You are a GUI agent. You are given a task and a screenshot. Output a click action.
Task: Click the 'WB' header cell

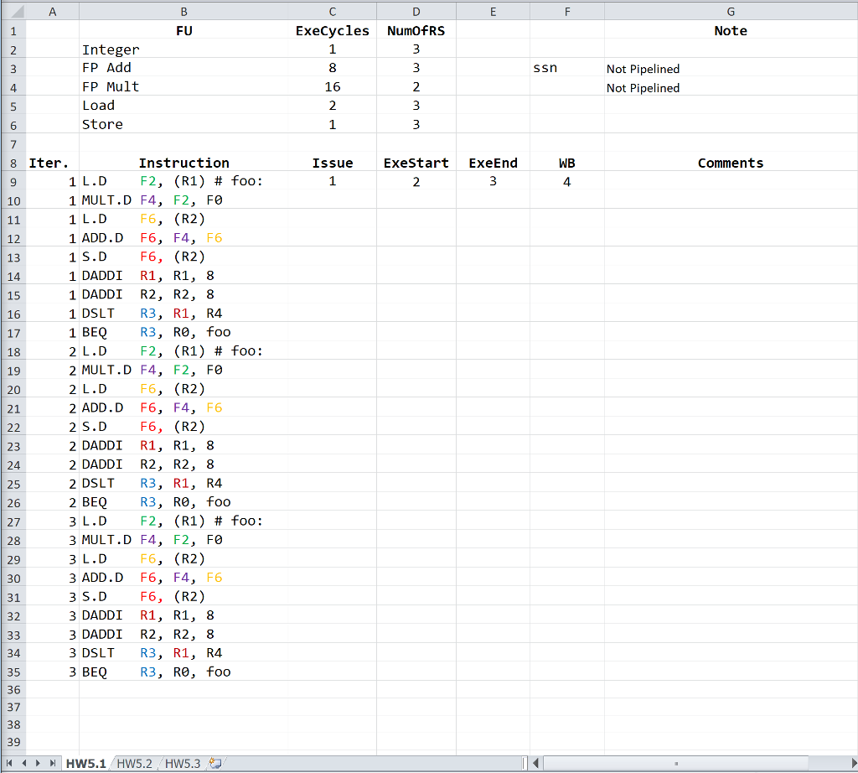[567, 163]
